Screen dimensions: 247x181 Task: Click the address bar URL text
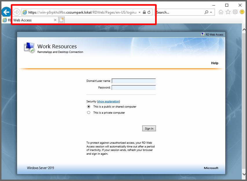tap(82, 12)
